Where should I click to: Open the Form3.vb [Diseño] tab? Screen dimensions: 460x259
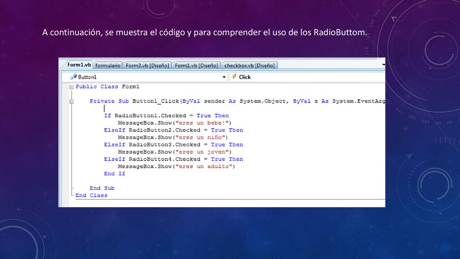point(147,66)
